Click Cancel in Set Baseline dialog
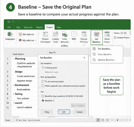Screen dimensions: 134x127 [x=79, y=112]
